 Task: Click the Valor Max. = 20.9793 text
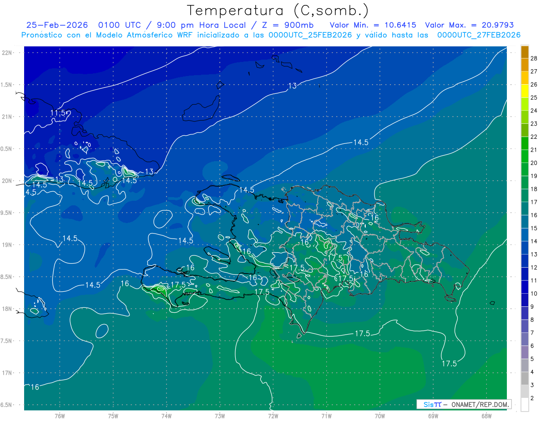(x=469, y=25)
